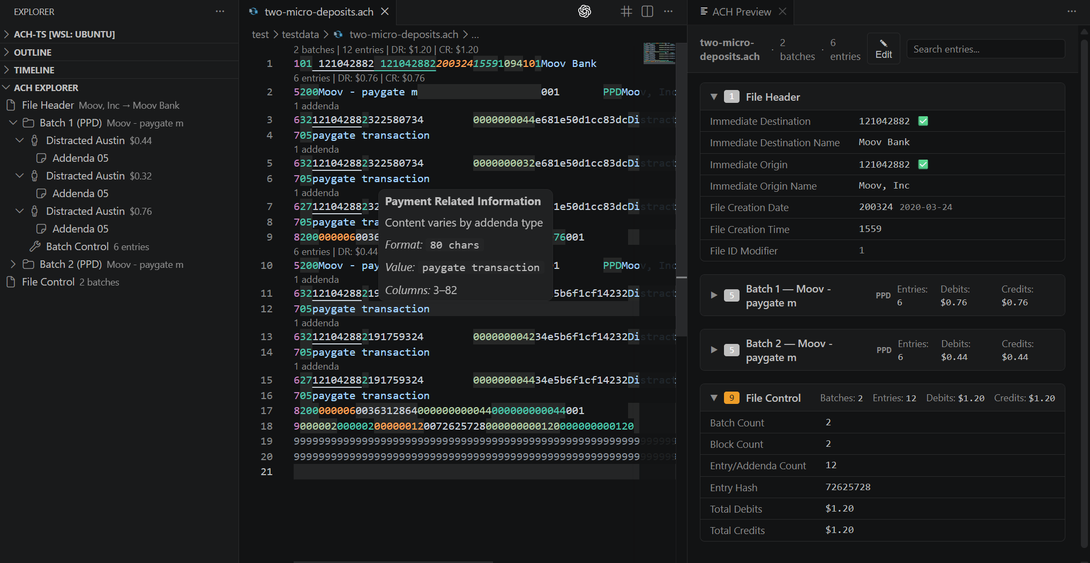Click line number 18 in the gutter
Viewport: 1090px width, 563px height.
pos(266,426)
